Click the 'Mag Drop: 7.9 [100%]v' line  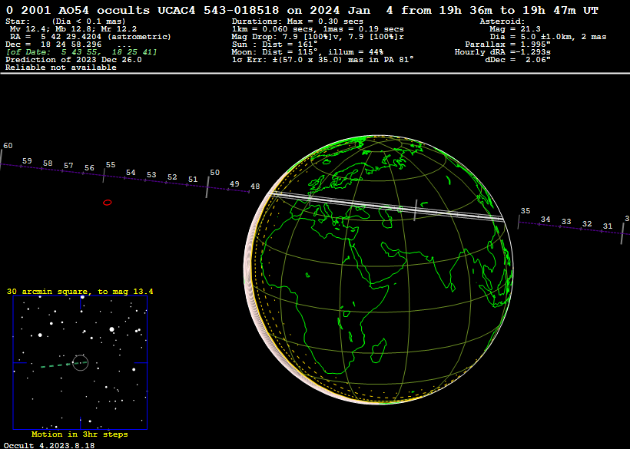[317, 37]
